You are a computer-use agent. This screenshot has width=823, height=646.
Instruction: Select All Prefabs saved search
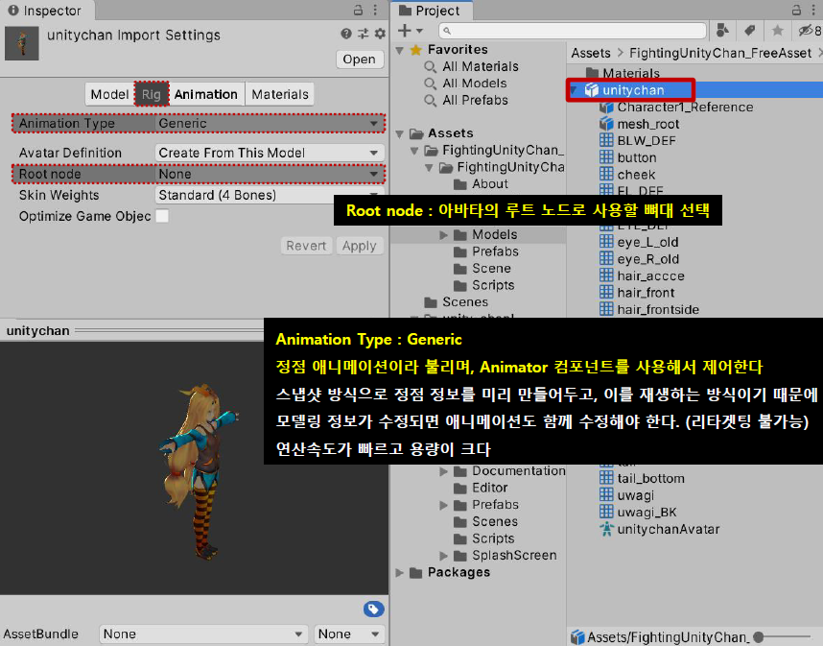point(475,101)
